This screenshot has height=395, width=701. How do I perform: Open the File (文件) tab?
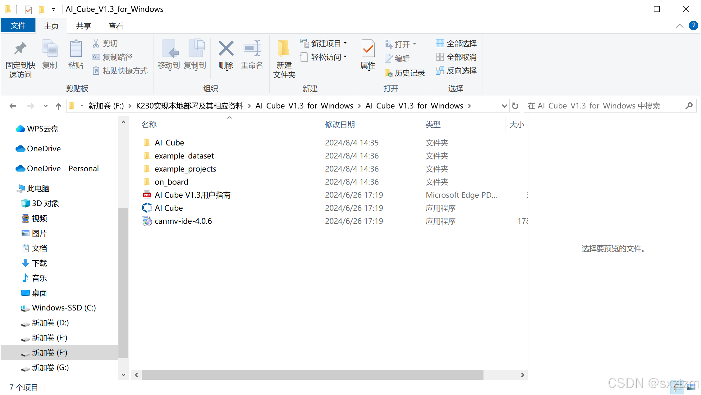18,25
